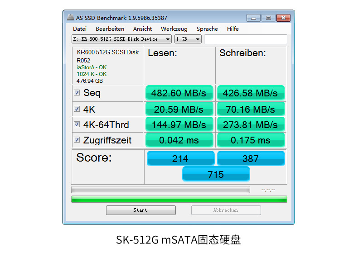Click the 476.94 GB capacity text
The height and width of the screenshot is (267, 358).
tap(90, 81)
